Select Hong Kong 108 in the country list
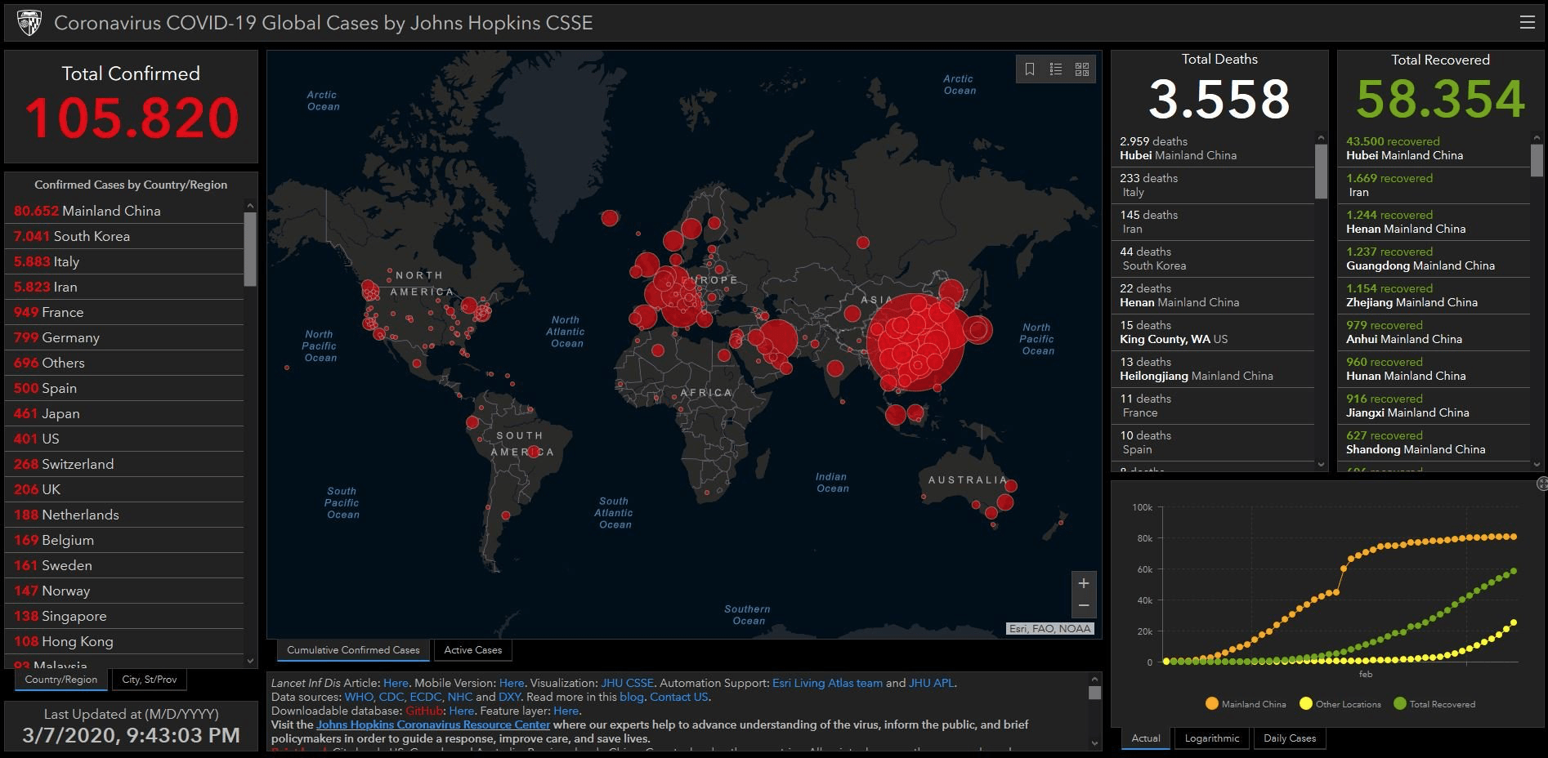Image resolution: width=1548 pixels, height=758 pixels. (x=124, y=641)
